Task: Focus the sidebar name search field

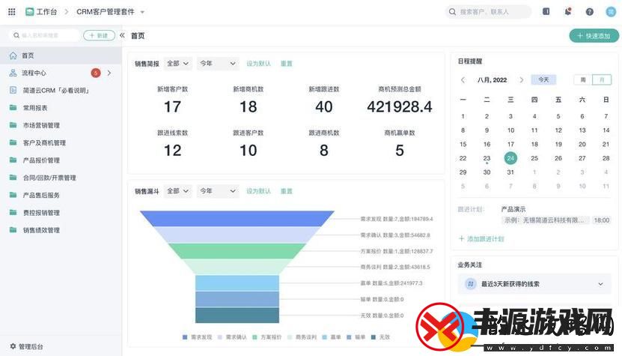Action: 44,35
